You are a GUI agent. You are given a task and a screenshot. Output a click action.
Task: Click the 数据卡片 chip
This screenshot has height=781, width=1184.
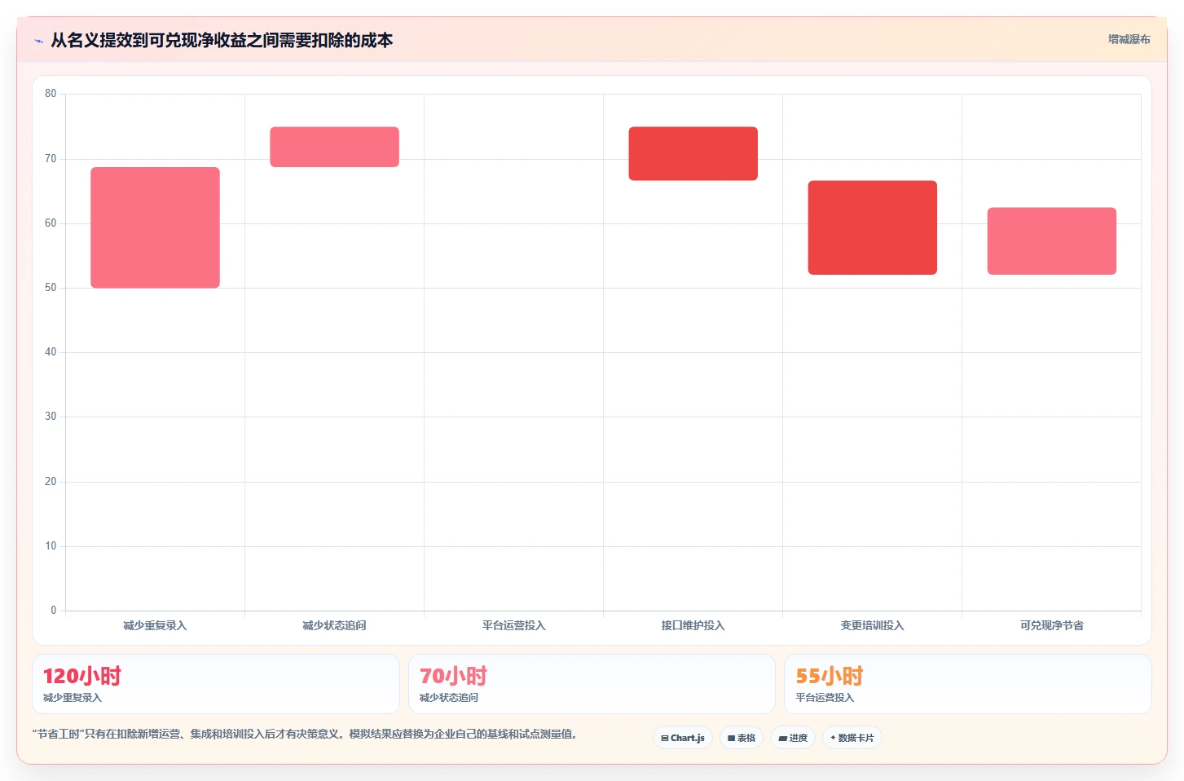[852, 738]
